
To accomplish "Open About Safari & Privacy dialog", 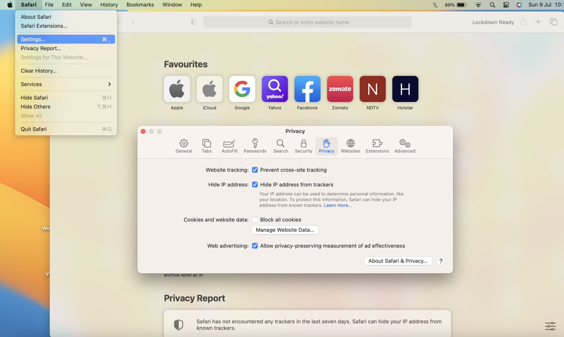I will [398, 261].
